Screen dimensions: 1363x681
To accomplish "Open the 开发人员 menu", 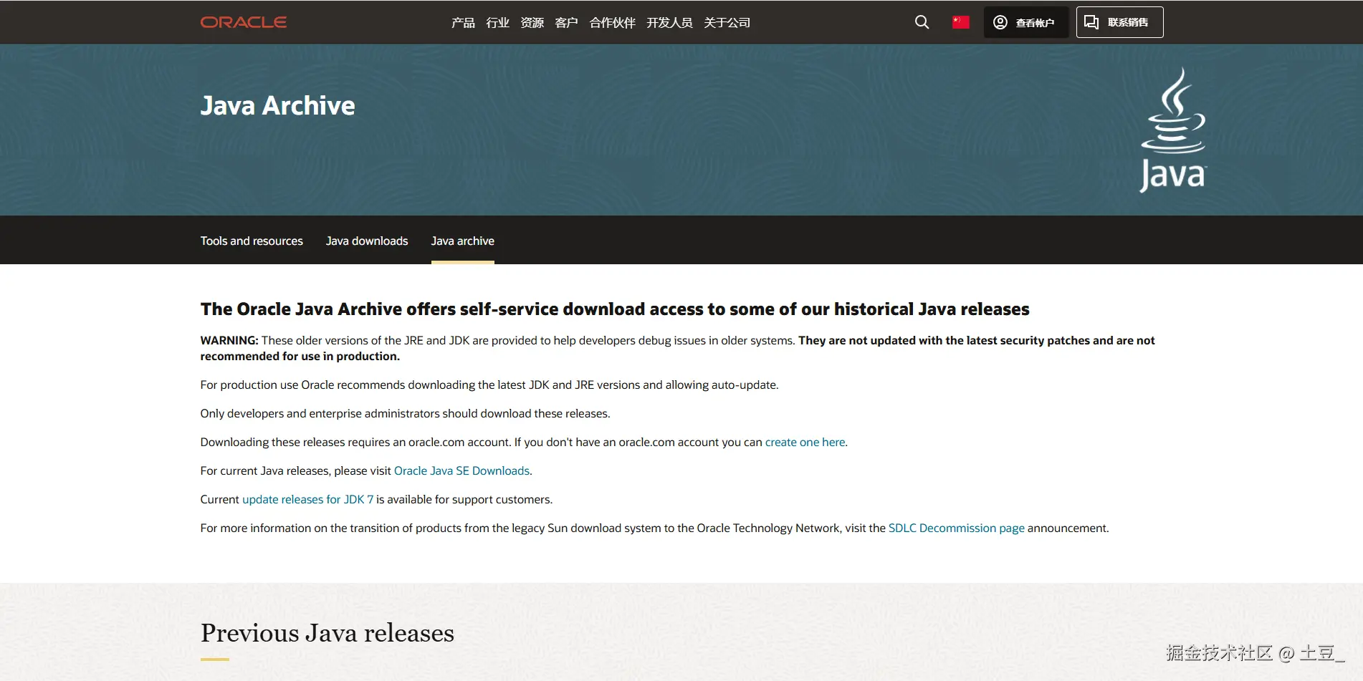I will (669, 23).
